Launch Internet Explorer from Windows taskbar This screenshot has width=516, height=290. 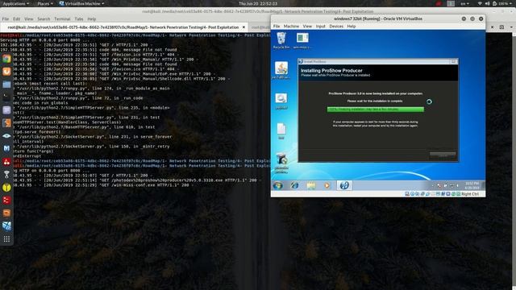click(294, 185)
